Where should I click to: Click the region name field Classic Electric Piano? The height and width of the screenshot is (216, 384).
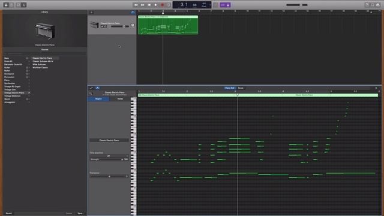[109, 140]
